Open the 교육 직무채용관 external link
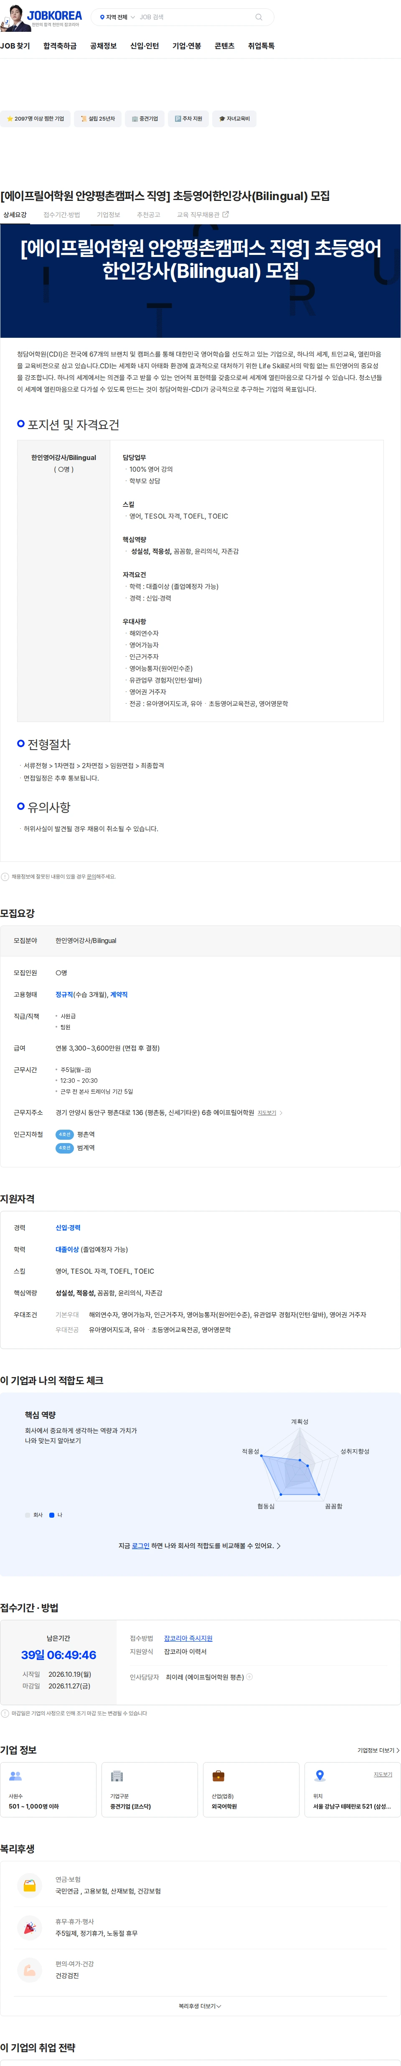 (x=203, y=215)
